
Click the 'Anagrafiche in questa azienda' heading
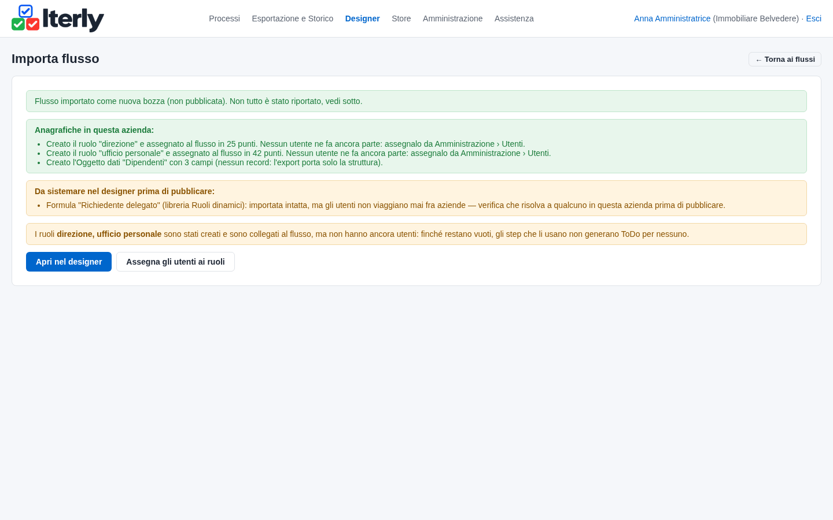pyautogui.click(x=94, y=130)
